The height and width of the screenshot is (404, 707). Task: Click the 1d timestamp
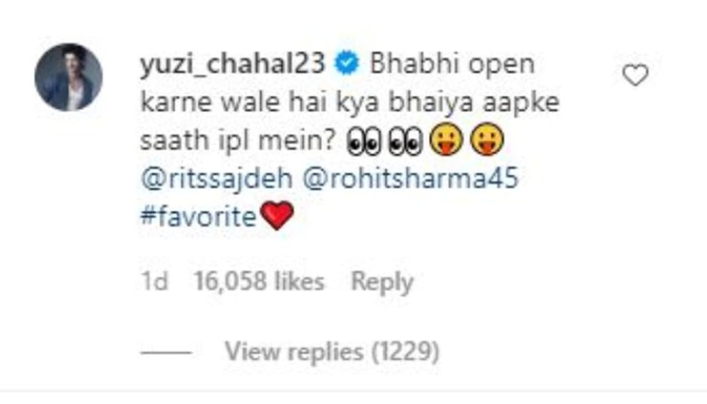(x=154, y=282)
